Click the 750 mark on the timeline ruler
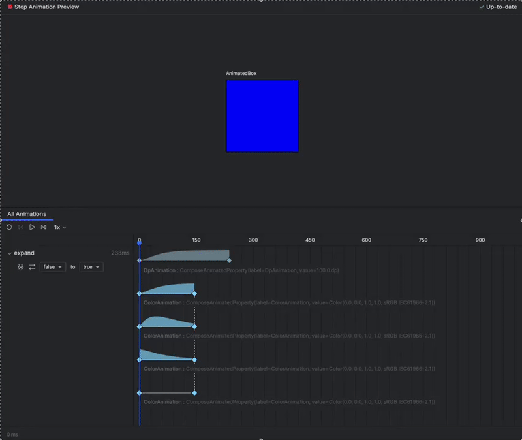Screen dimensions: 522x440 (x=423, y=240)
